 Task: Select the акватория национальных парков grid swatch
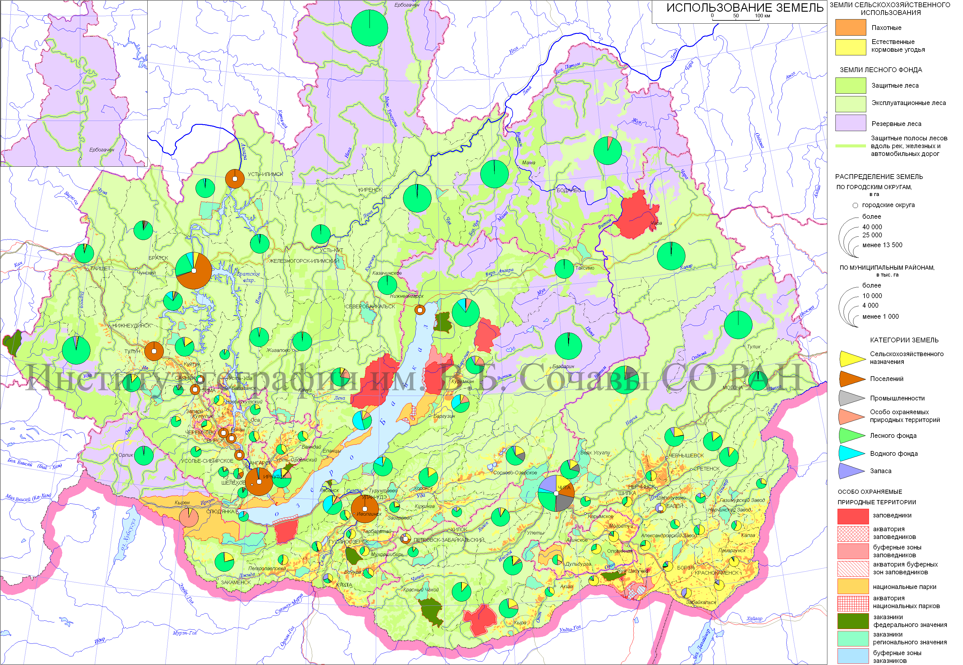pos(853,603)
